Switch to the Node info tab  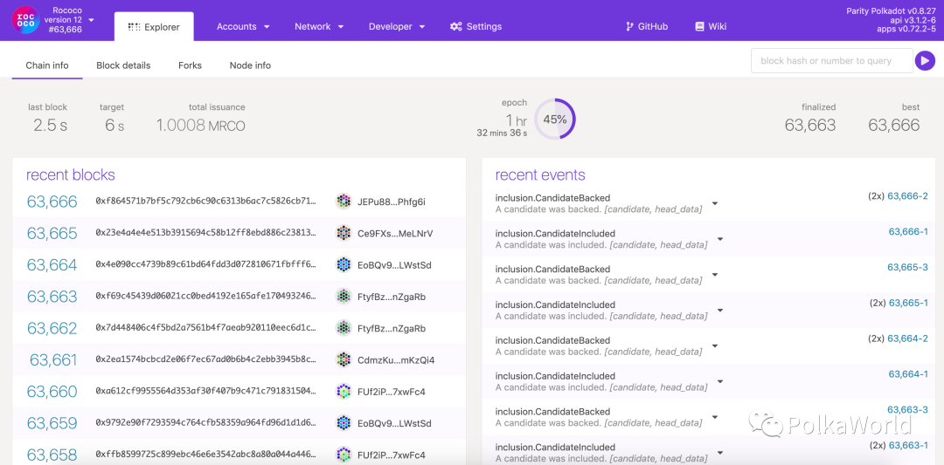[x=250, y=65]
